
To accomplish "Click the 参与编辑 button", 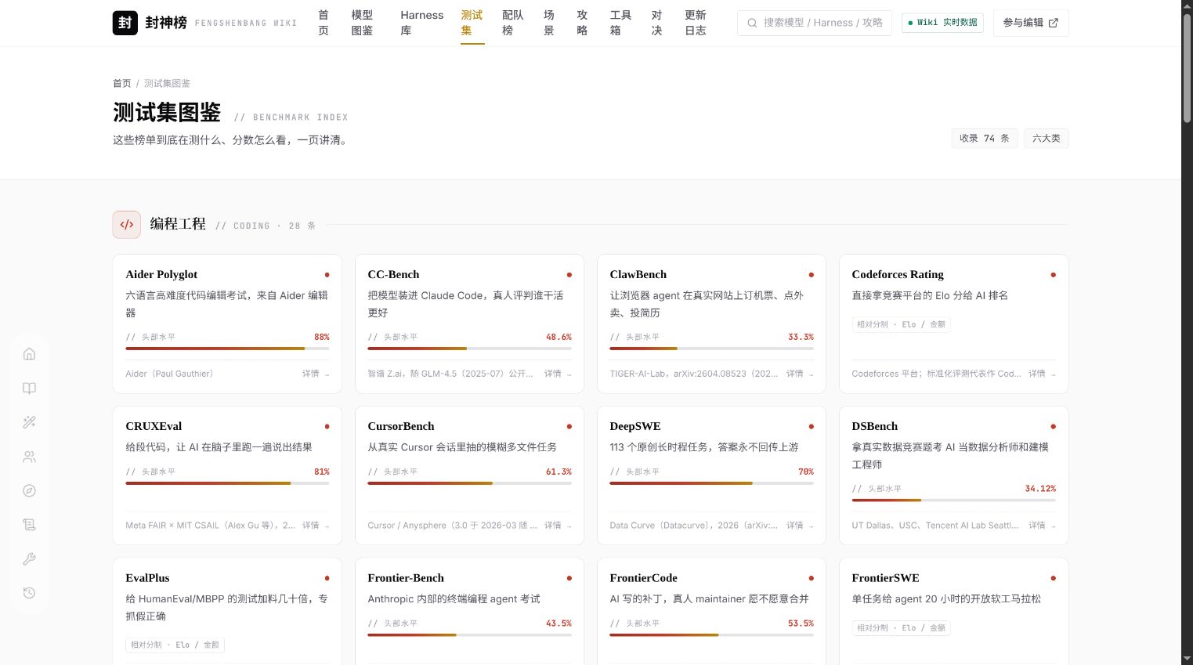I will (1030, 23).
